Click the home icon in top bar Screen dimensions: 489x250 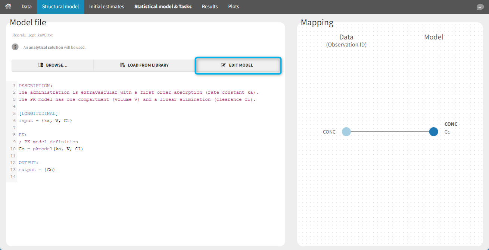(8, 6)
